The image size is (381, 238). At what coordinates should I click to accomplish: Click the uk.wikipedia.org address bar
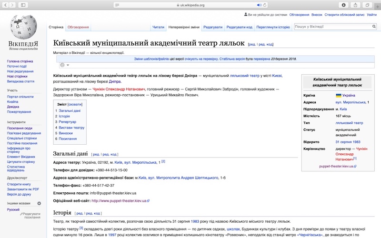coord(190,5)
